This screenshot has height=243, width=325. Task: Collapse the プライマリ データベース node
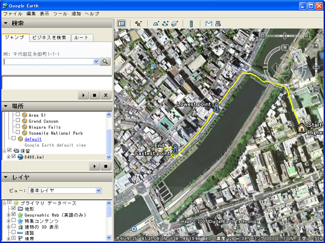[x=4, y=203]
